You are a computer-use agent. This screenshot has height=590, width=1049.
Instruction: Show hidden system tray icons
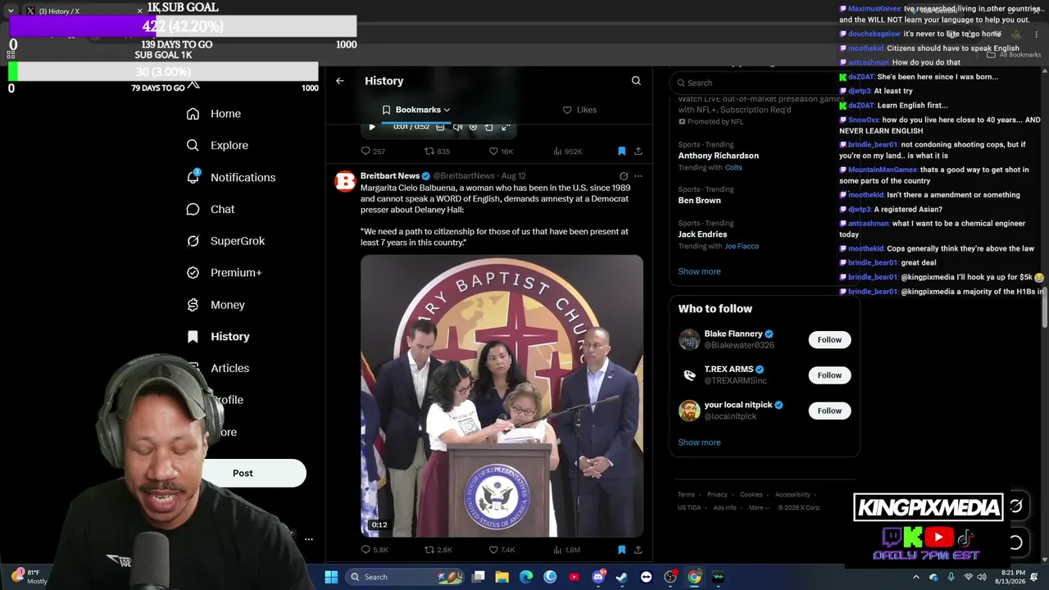918,578
